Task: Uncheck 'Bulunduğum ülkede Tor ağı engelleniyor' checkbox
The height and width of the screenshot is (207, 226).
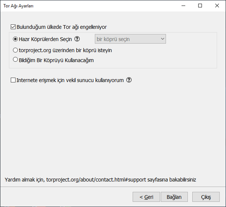Action: (x=14, y=27)
